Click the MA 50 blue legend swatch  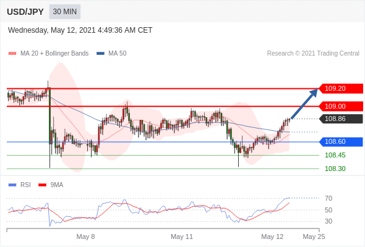click(100, 54)
